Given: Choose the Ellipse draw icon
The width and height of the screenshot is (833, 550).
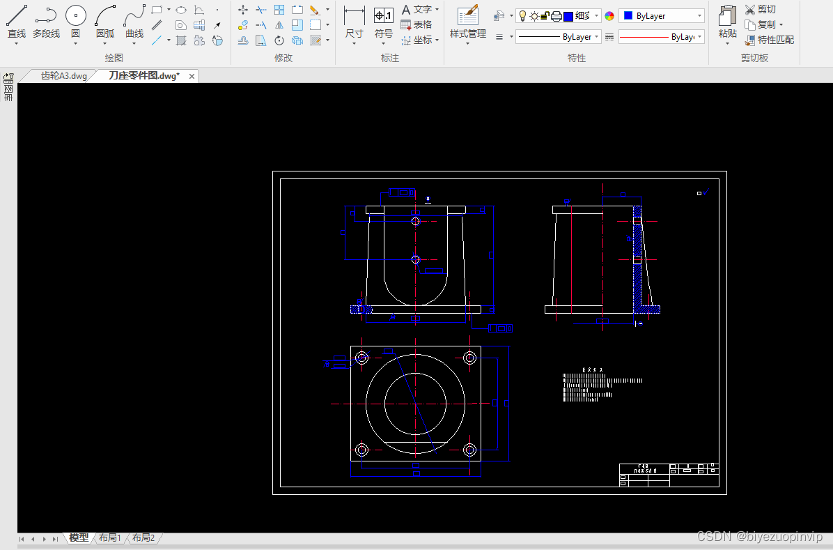Looking at the screenshot, I should [x=181, y=10].
